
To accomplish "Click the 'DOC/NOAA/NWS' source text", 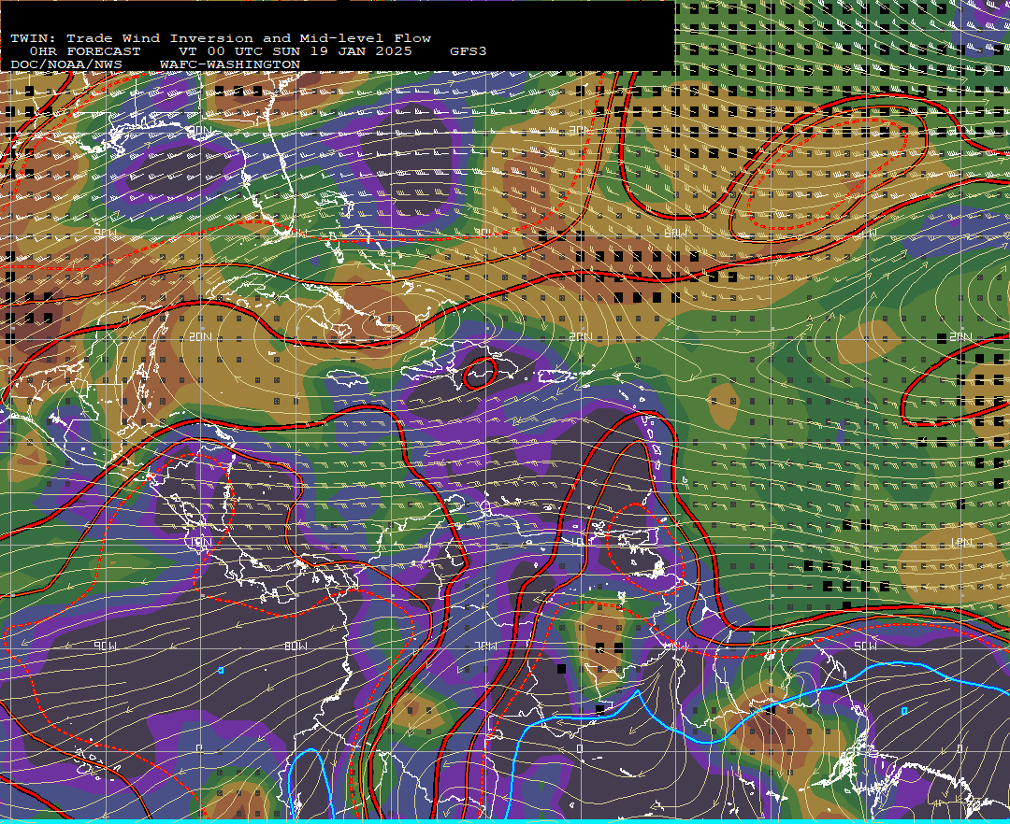I will coord(66,65).
